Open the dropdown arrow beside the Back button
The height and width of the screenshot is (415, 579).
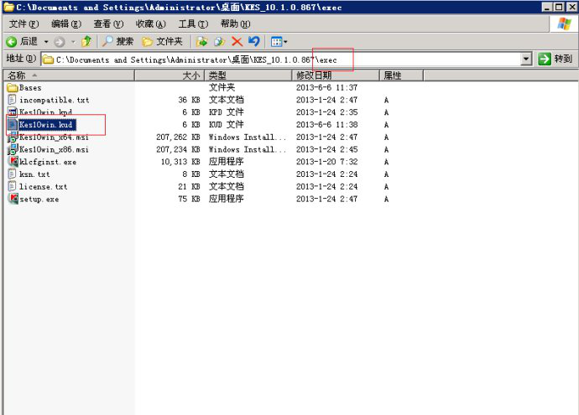click(x=45, y=41)
